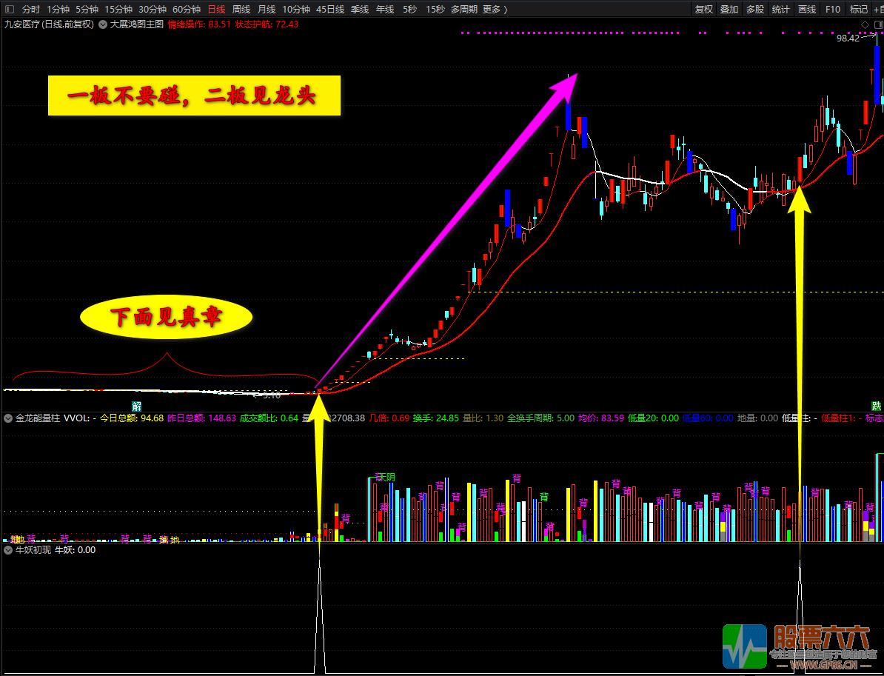Select the 15分钟 period
The width and height of the screenshot is (884, 676).
(x=118, y=9)
